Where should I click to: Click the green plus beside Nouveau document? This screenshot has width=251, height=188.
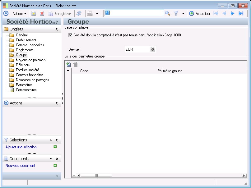(55, 166)
